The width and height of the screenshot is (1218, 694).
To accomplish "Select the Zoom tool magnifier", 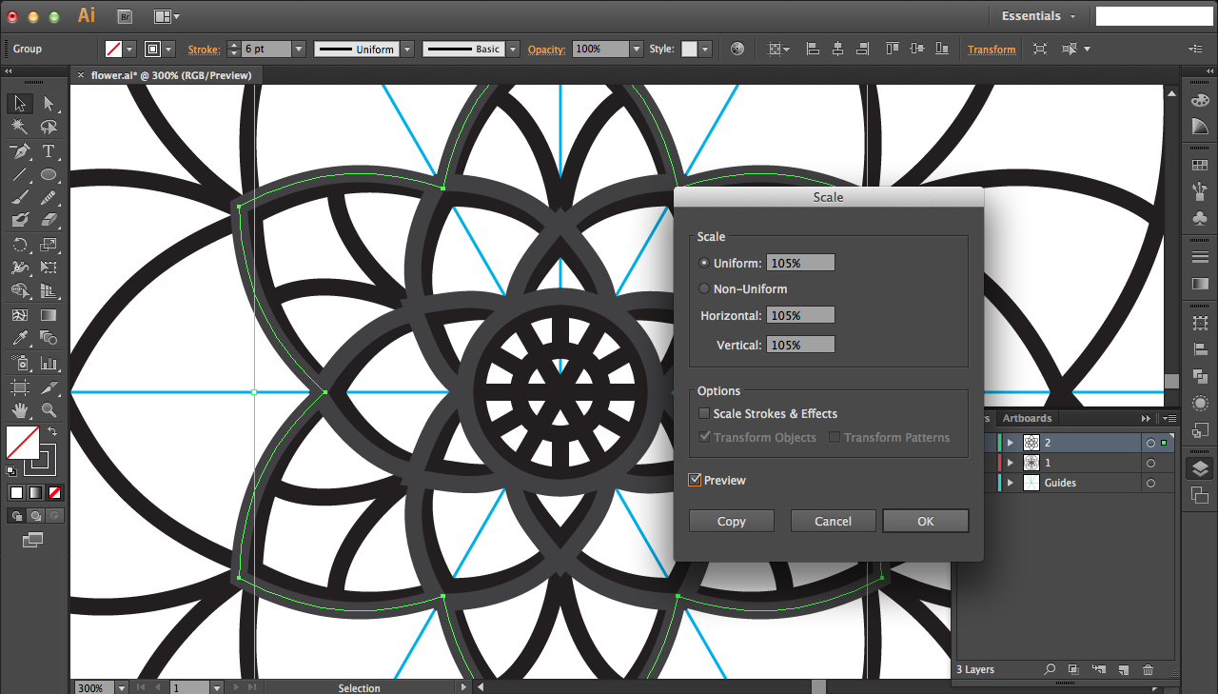I will (49, 410).
